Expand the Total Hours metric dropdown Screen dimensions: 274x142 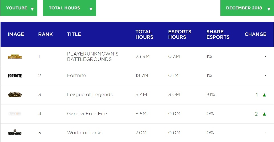point(69,8)
